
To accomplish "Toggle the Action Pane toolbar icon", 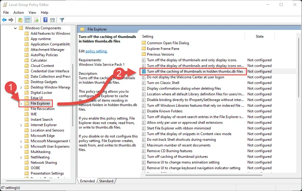I will [x=52, y=20].
